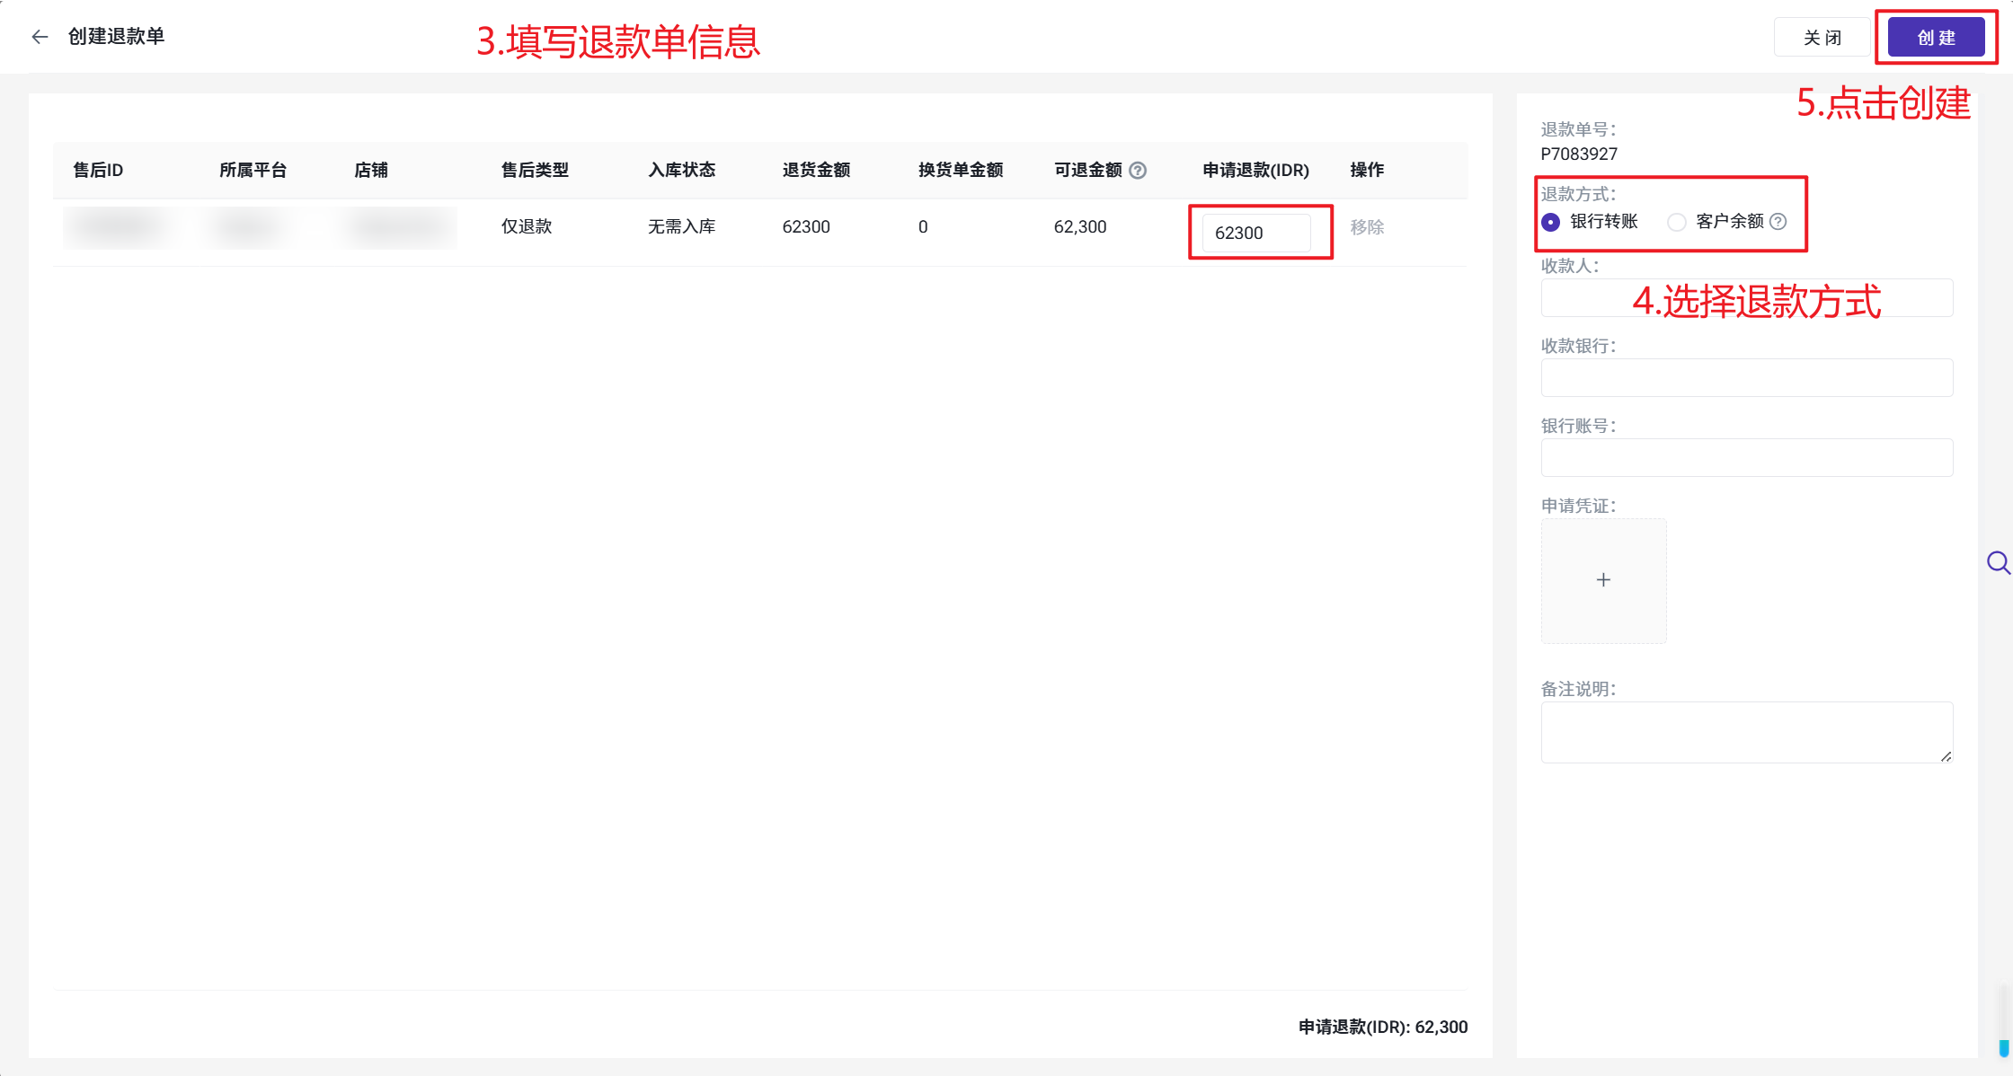
Task: Click the textarea resize handle in 备注说明
Action: click(x=1946, y=756)
